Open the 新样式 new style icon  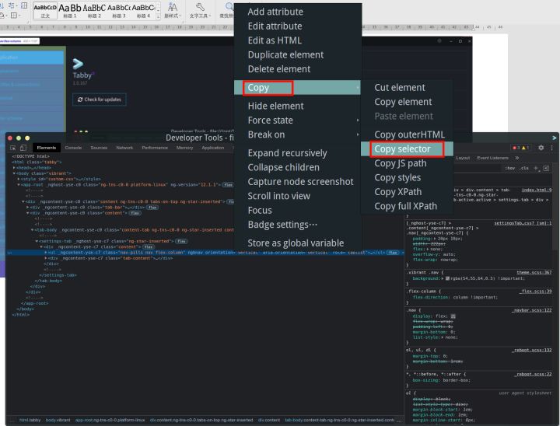[173, 10]
